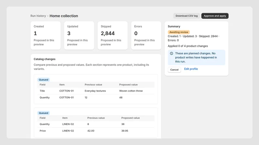The height and width of the screenshot is (145, 259).
Task: Click Previous value header in LINEN-02 table
Action: (x=96, y=118)
